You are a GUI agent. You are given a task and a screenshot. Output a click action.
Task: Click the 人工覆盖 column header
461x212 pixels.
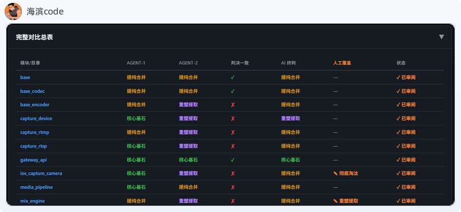tap(342, 63)
